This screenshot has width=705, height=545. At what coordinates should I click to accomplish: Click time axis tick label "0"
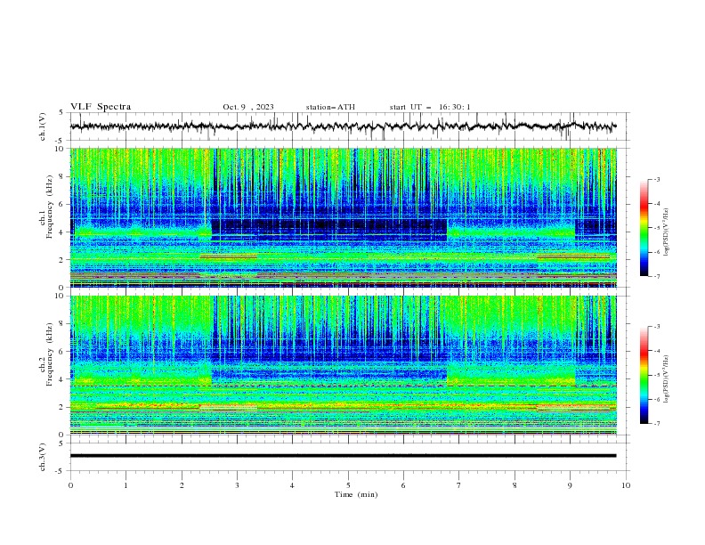point(70,485)
